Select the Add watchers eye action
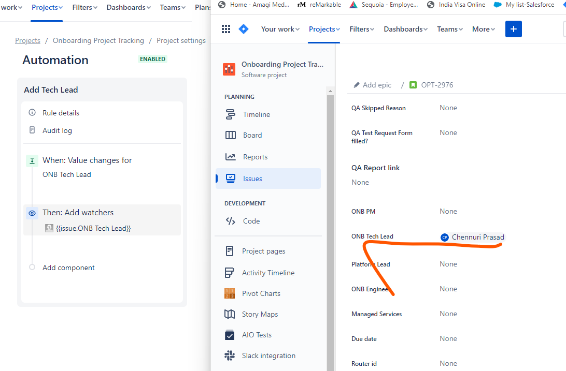The height and width of the screenshot is (371, 566). pyautogui.click(x=32, y=213)
